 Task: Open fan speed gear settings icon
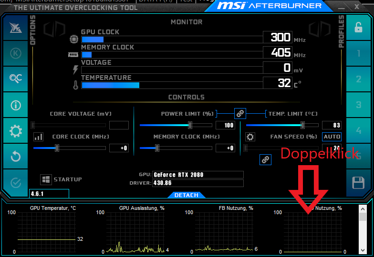click(250, 137)
